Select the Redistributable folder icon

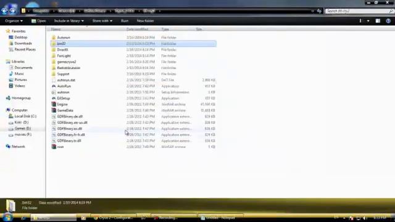click(54, 68)
